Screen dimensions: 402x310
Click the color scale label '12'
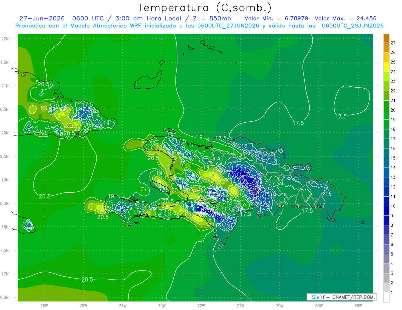coord(393,187)
